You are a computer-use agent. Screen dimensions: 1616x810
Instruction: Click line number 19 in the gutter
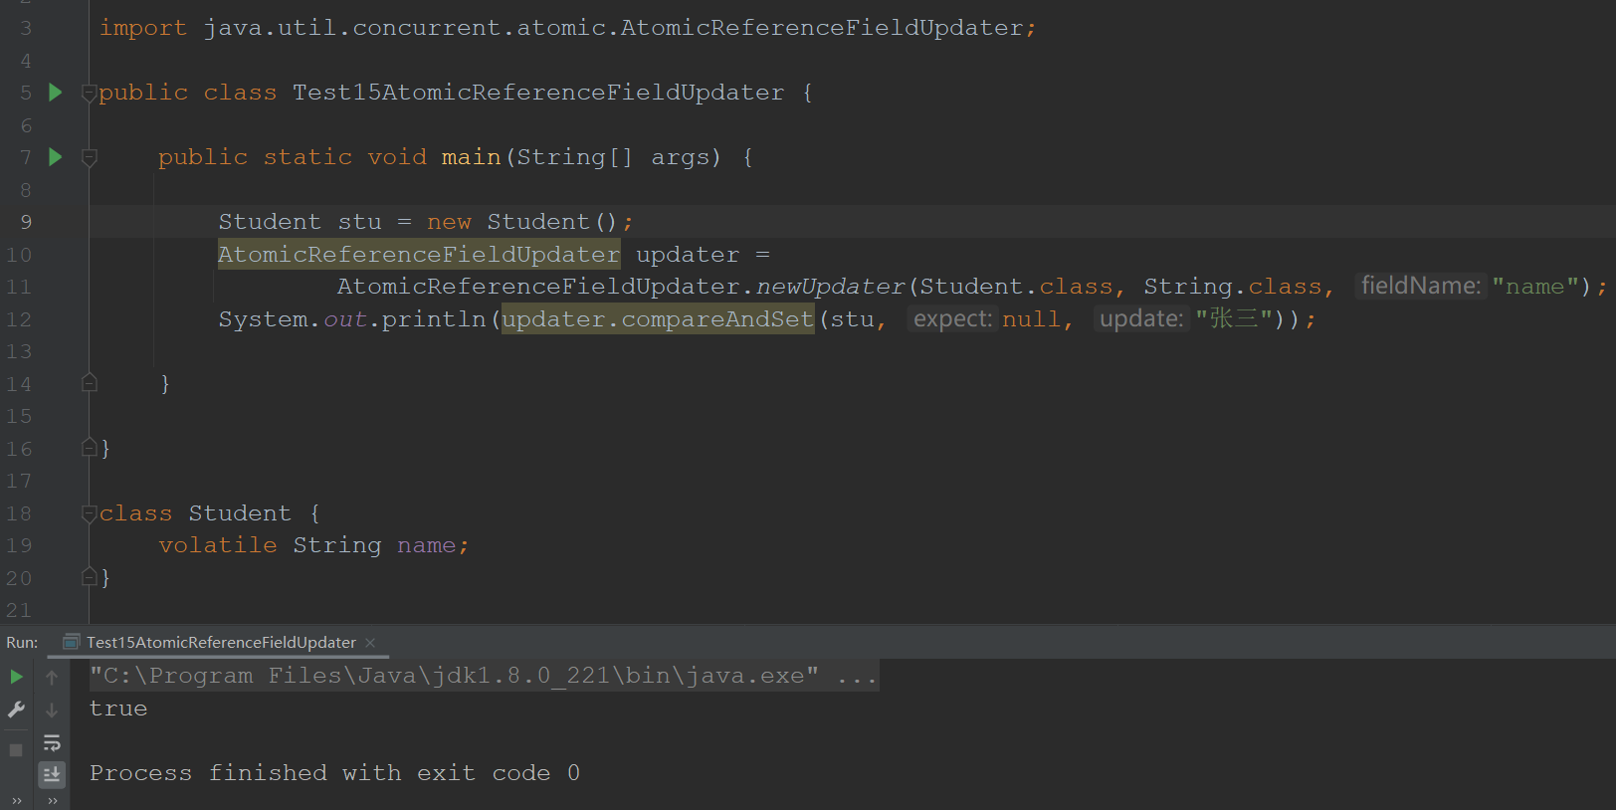tap(19, 545)
